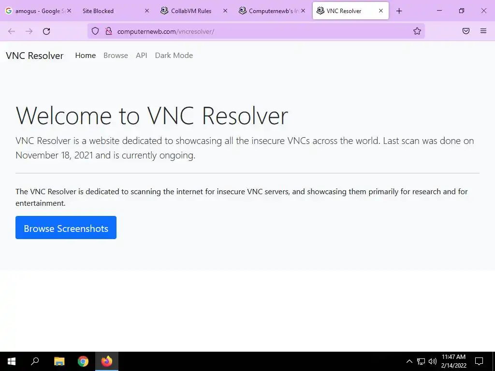The height and width of the screenshot is (371, 495).
Task: Close the amogus Google Search tab
Action: pos(69,11)
